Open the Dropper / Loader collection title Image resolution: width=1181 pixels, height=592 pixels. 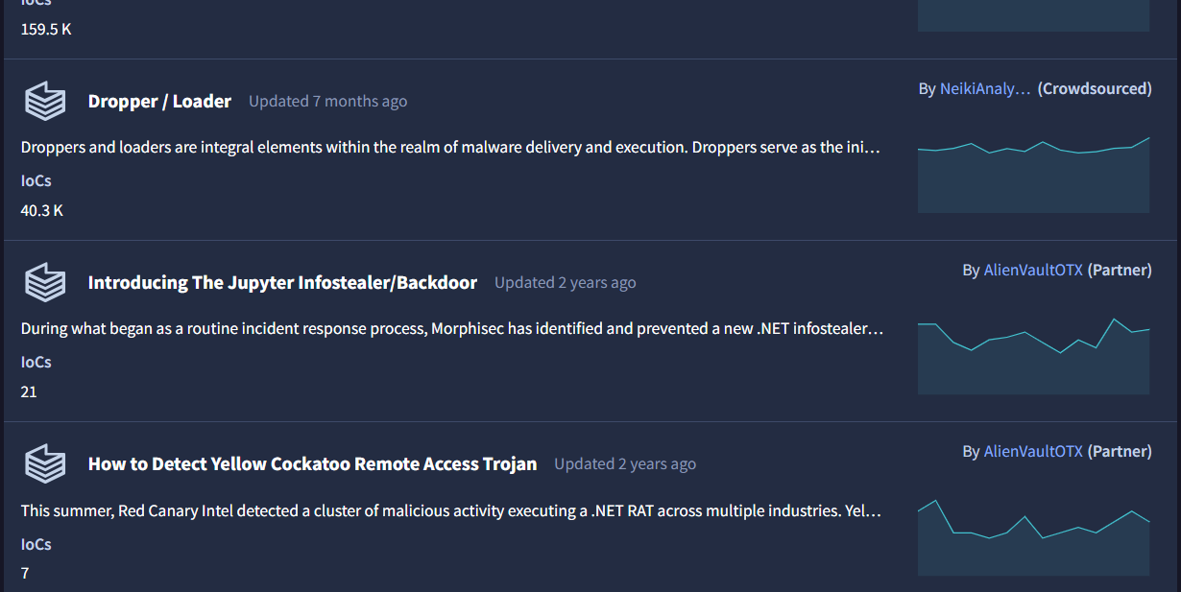[x=159, y=101]
